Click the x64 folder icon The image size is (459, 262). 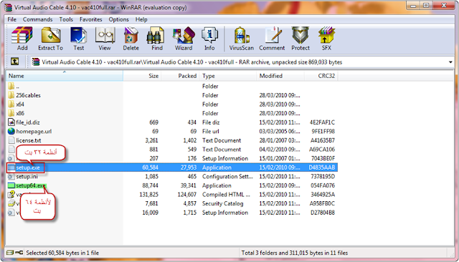[11, 105]
